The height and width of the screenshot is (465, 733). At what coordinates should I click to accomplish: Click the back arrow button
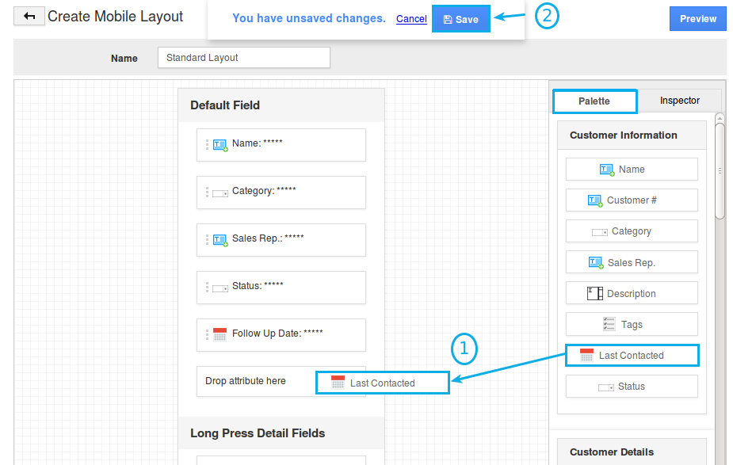coord(29,17)
